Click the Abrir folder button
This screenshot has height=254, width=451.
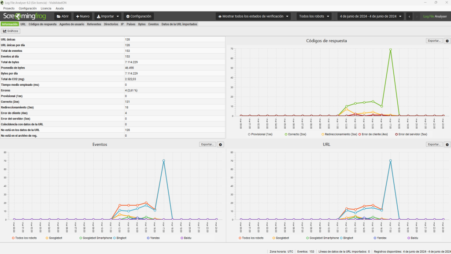pyautogui.click(x=62, y=16)
